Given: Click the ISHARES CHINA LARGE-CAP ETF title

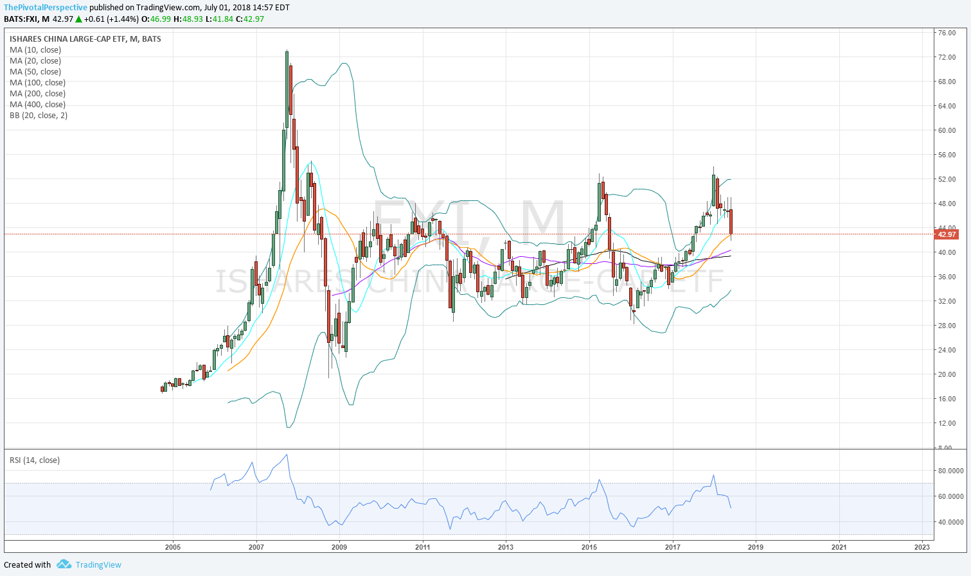Looking at the screenshot, I should pyautogui.click(x=85, y=39).
